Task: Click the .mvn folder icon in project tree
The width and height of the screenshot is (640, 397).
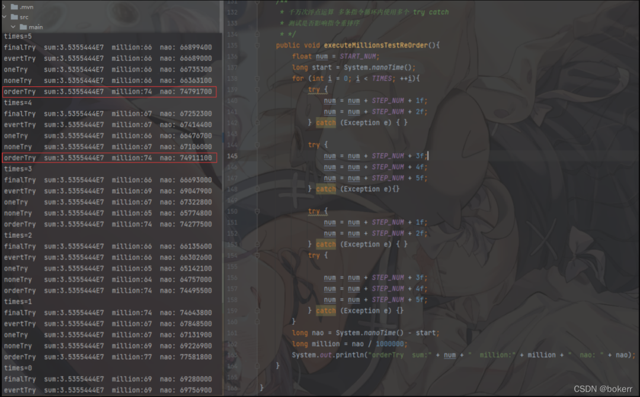Action: 14,7
